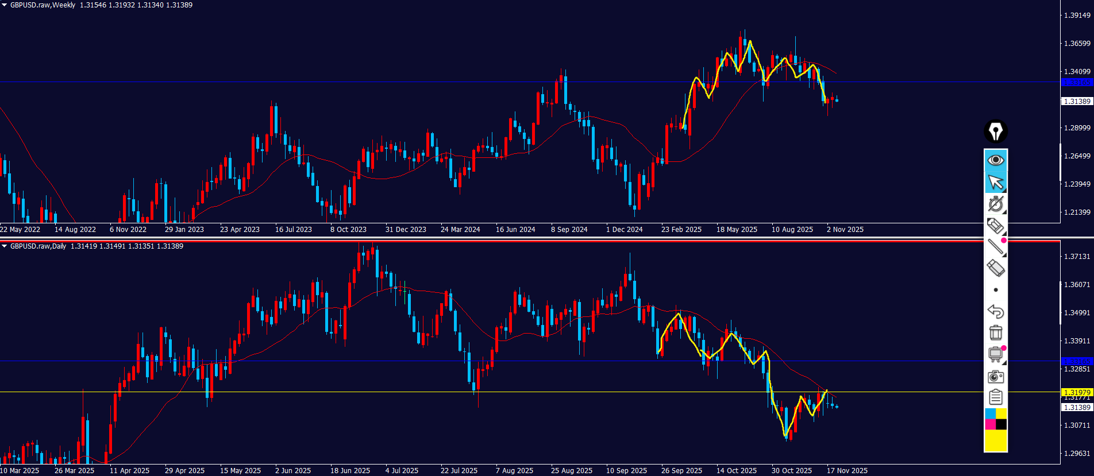Click the 1.31389 price label on Weekly chart
Image resolution: width=1094 pixels, height=476 pixels.
pos(1076,101)
